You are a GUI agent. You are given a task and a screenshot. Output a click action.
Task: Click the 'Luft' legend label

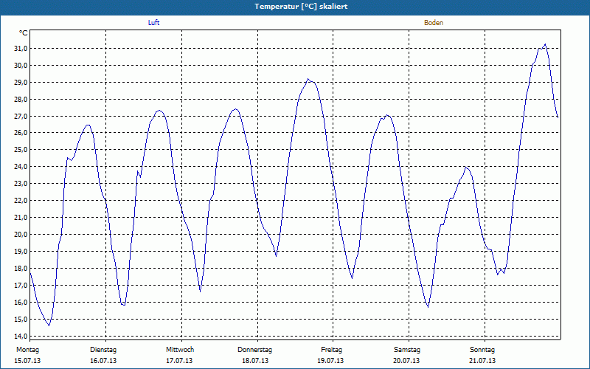click(x=153, y=23)
